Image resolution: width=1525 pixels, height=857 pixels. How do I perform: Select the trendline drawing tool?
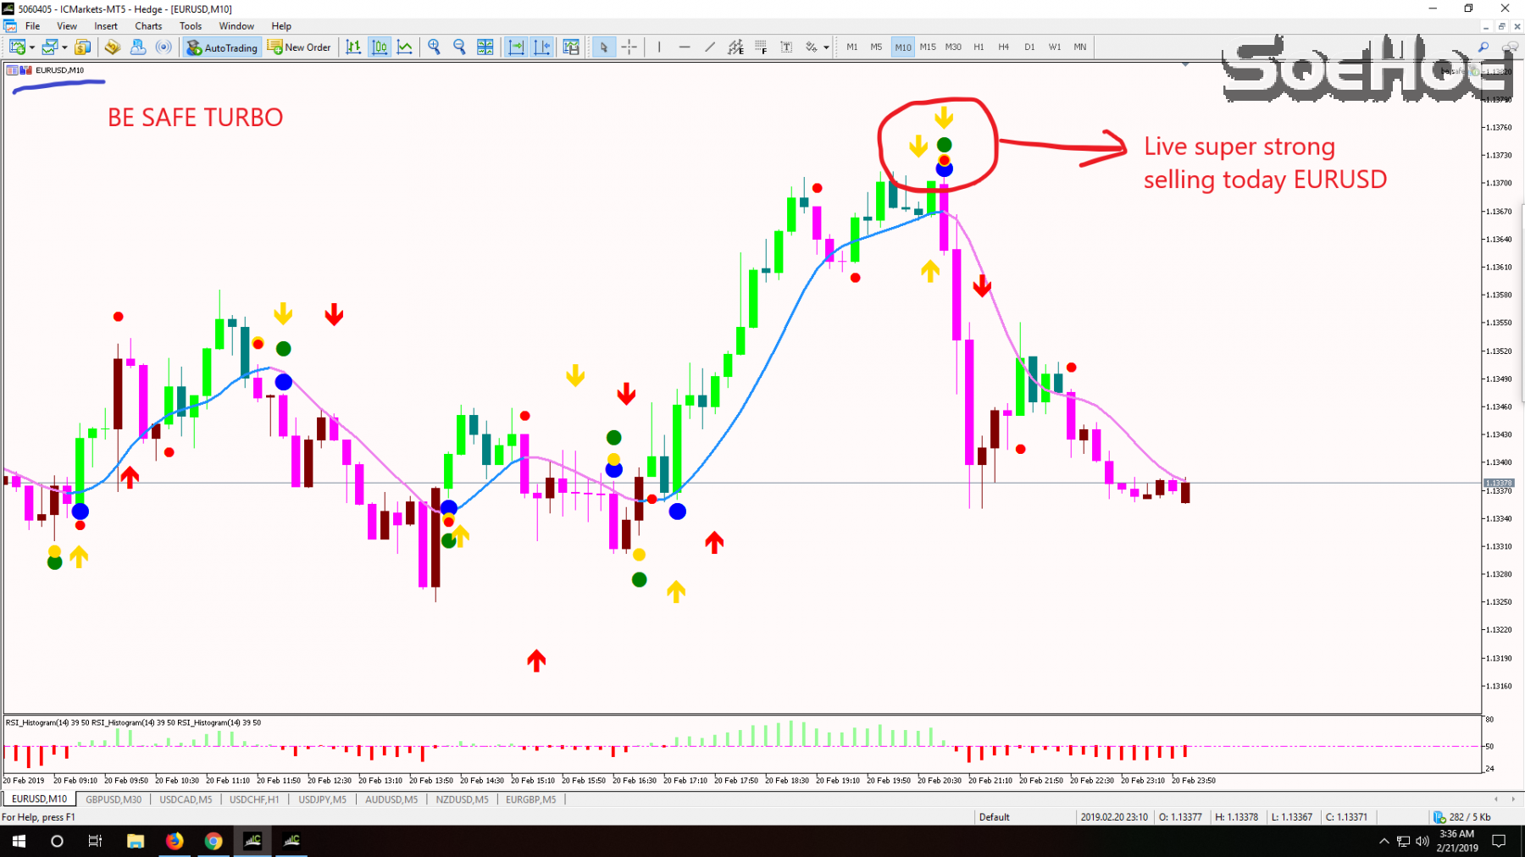(710, 47)
